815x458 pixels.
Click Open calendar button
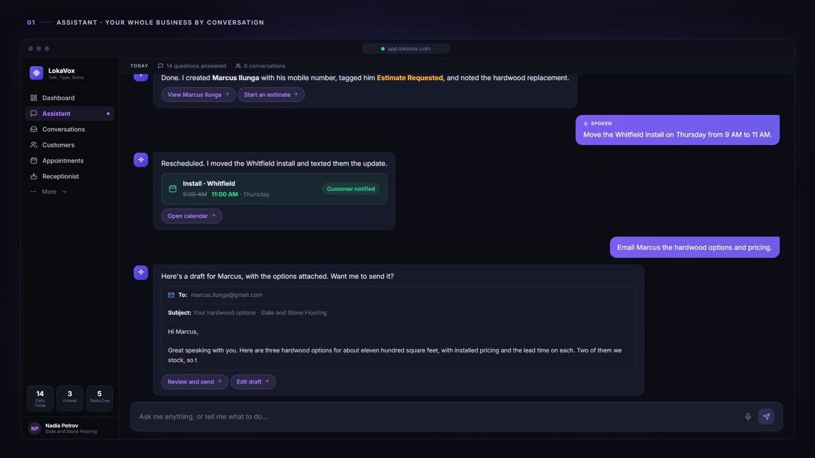192,216
